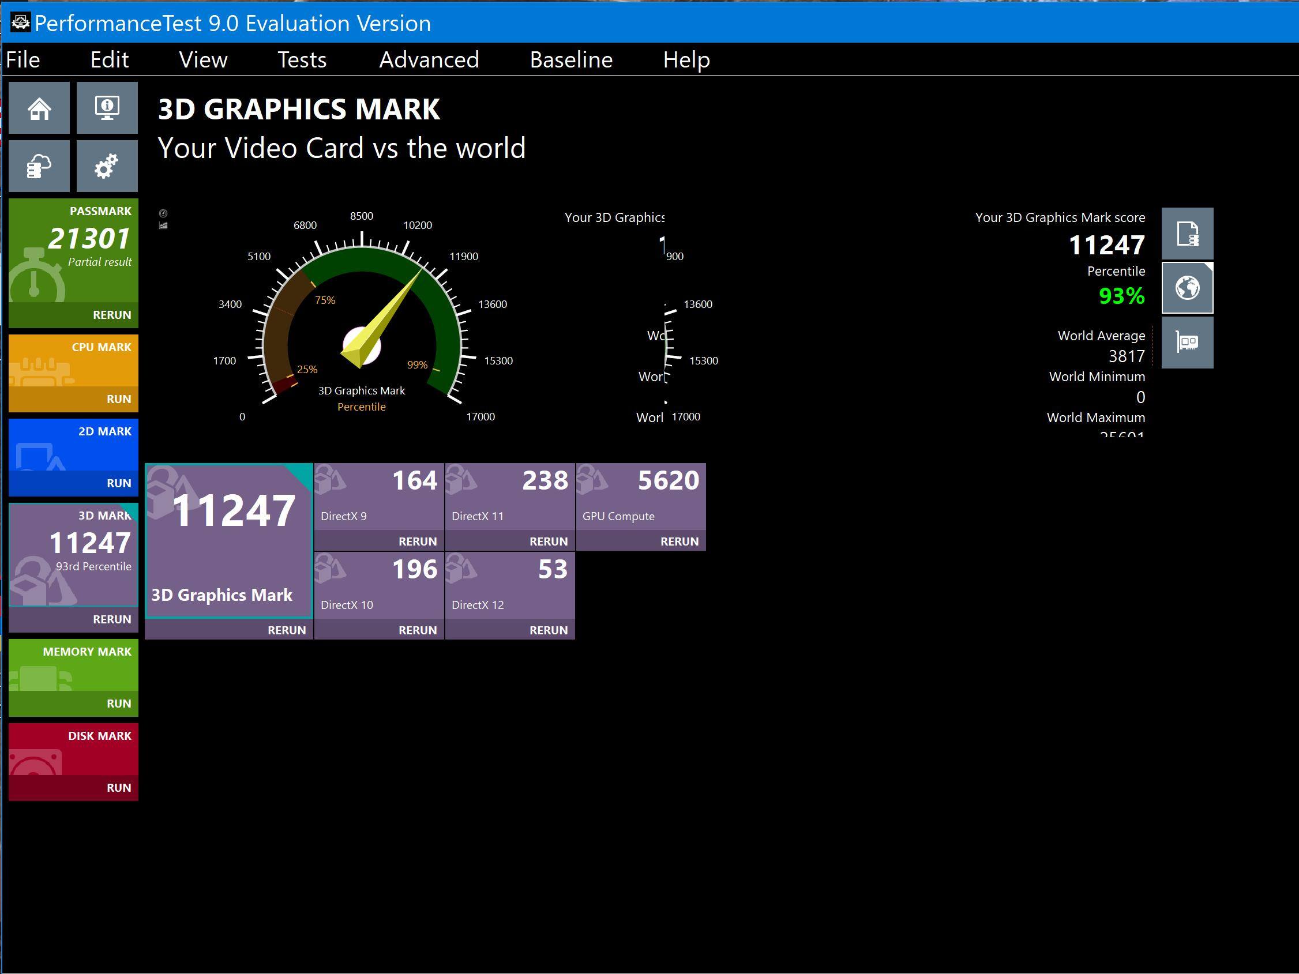Open the Tests menu
Screen dimensions: 1299x974
[x=301, y=60]
